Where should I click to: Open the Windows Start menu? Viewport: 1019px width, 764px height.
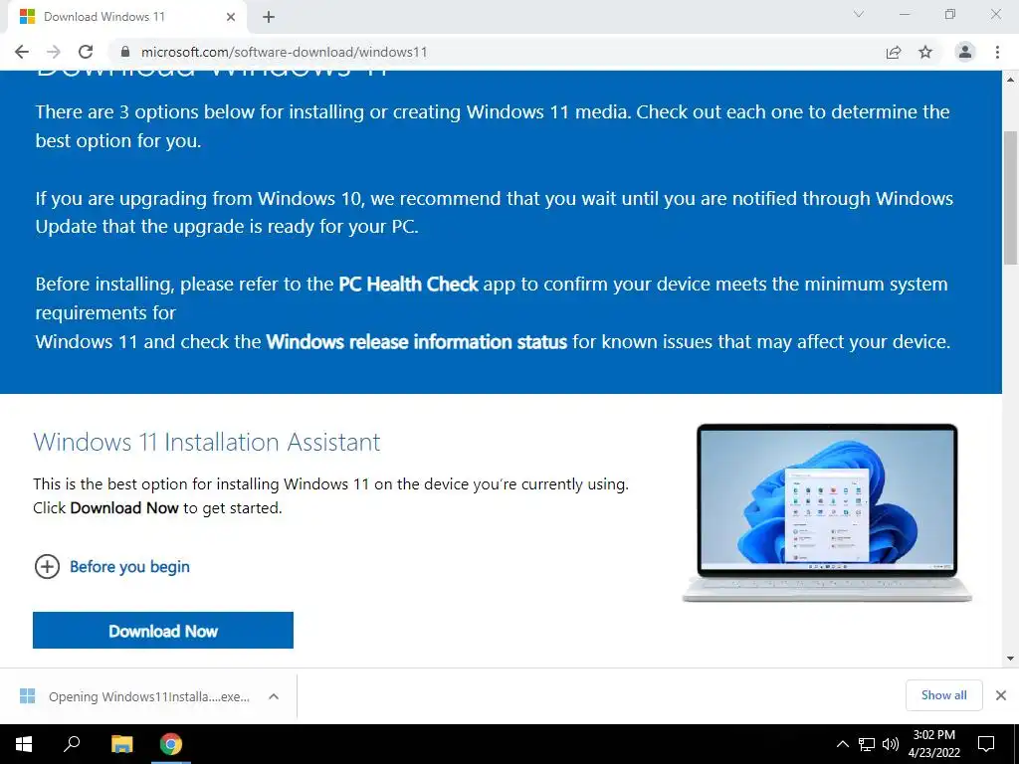[24, 744]
